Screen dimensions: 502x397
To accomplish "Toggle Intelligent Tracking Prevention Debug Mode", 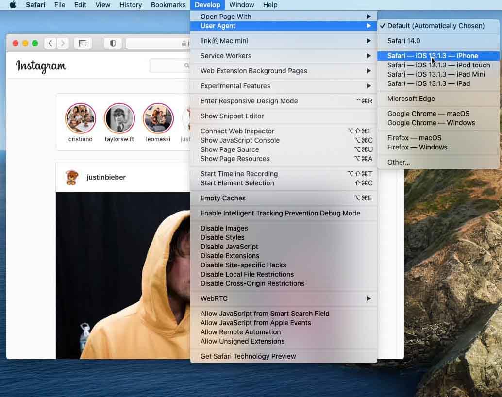I will pos(284,213).
